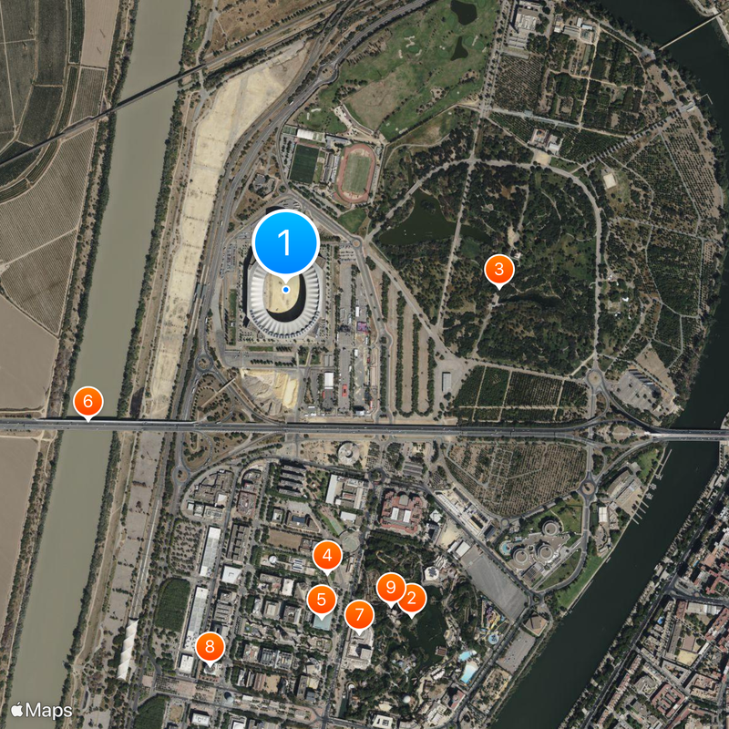Image resolution: width=729 pixels, height=729 pixels.
Task: Click the red athletics running track
Action: (x=356, y=172)
